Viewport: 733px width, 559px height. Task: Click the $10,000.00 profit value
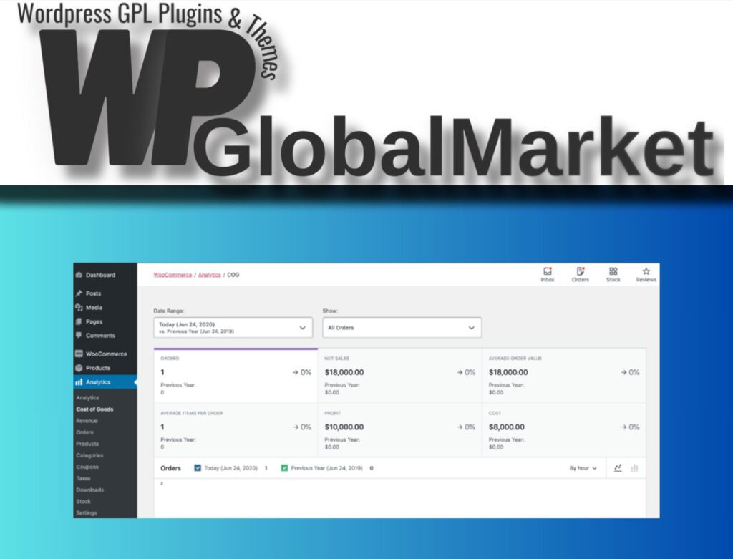(x=344, y=427)
